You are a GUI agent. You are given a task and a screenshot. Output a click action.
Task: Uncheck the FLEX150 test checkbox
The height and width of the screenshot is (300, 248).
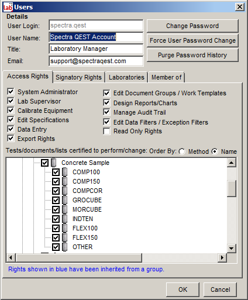(56, 237)
